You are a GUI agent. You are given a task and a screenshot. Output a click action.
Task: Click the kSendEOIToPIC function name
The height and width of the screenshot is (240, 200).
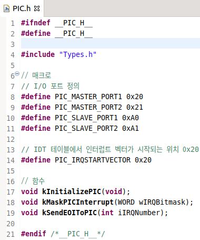[x=69, y=213]
